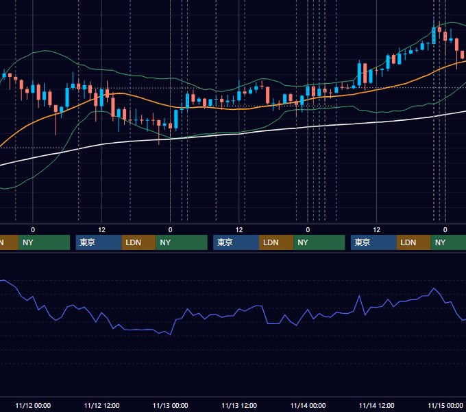Image resolution: width=466 pixels, height=412 pixels.
Task: Click the 11/13 12:00 date label
Action: click(239, 405)
